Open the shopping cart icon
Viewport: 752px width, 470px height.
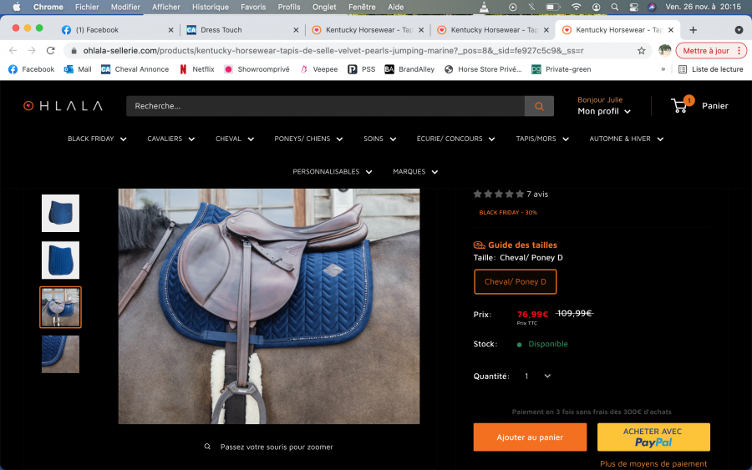point(680,106)
